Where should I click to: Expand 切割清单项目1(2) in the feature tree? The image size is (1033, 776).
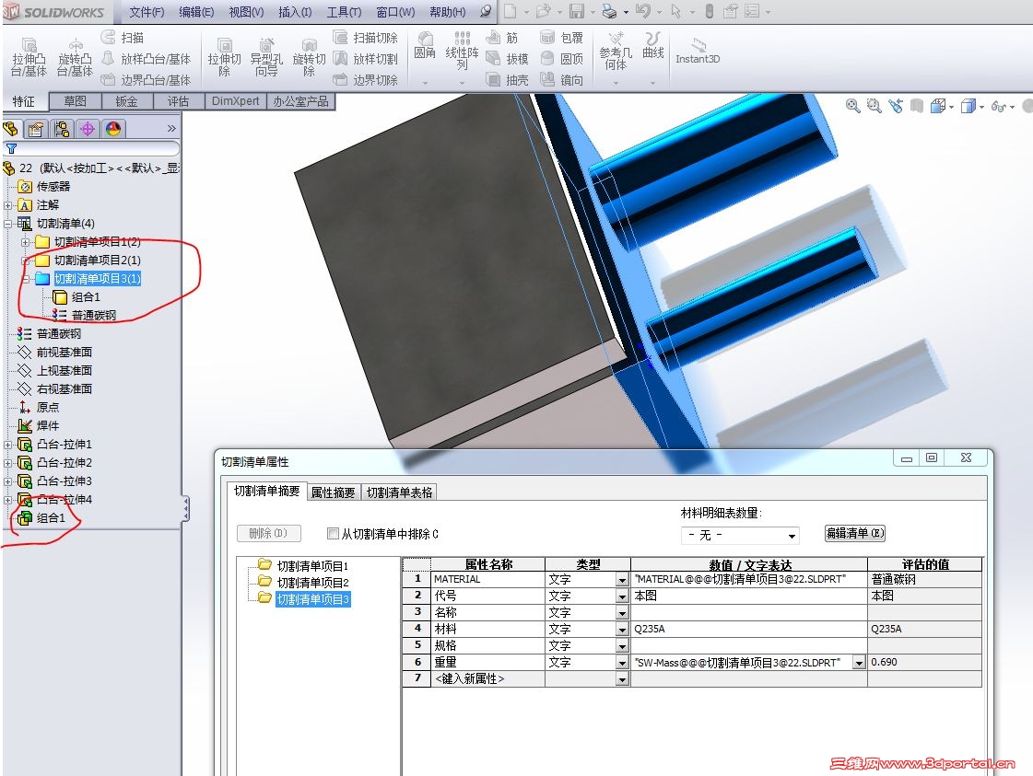pos(25,242)
